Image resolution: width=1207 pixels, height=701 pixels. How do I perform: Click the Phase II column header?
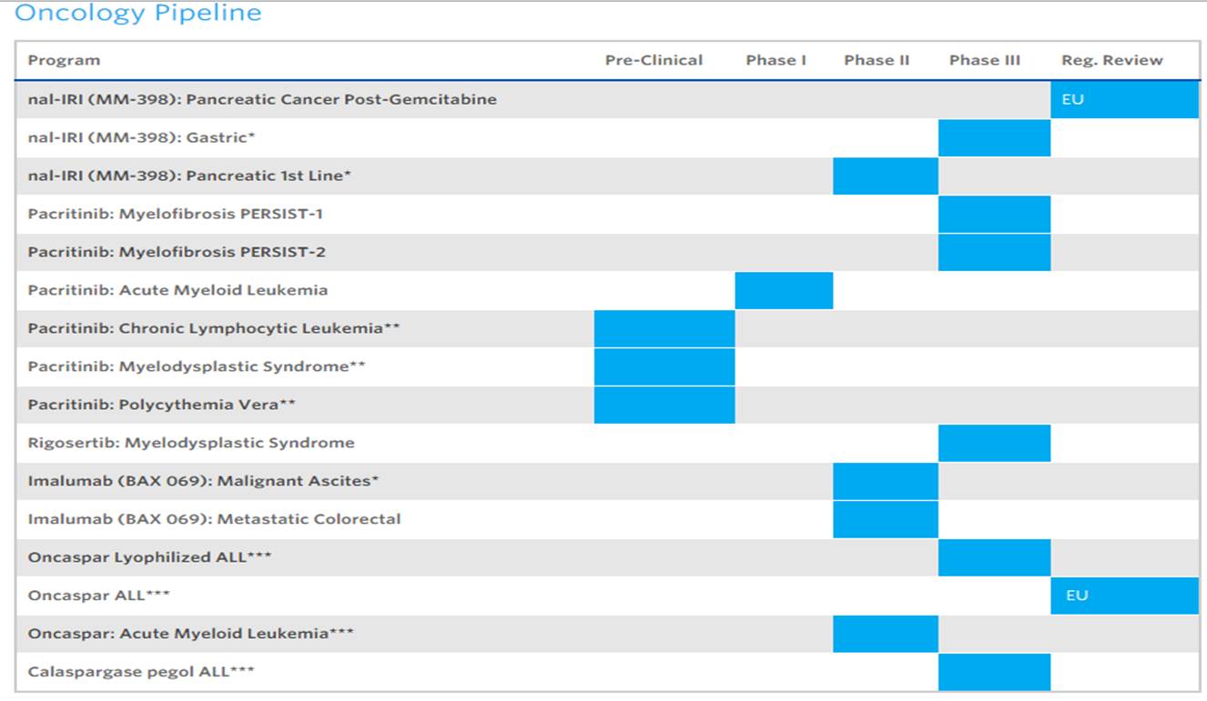[876, 61]
